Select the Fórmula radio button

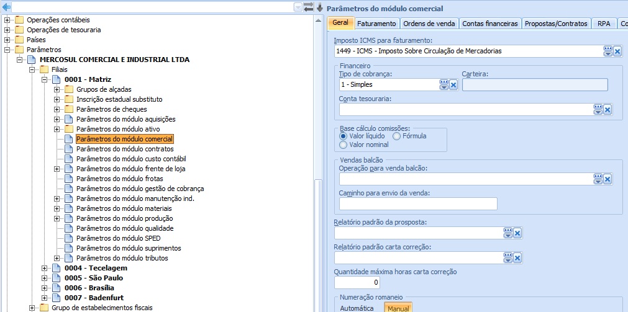tap(396, 136)
